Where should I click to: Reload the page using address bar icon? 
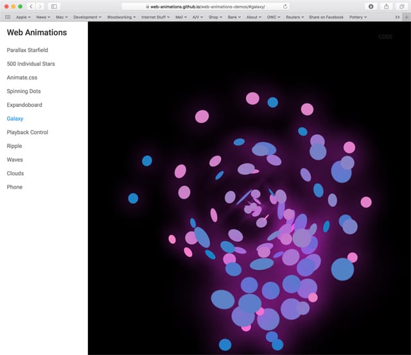coord(285,6)
